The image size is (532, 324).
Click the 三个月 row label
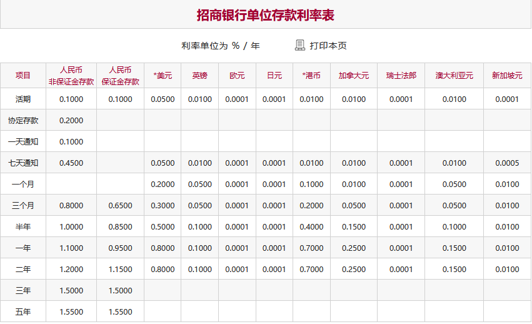[x=23, y=206]
